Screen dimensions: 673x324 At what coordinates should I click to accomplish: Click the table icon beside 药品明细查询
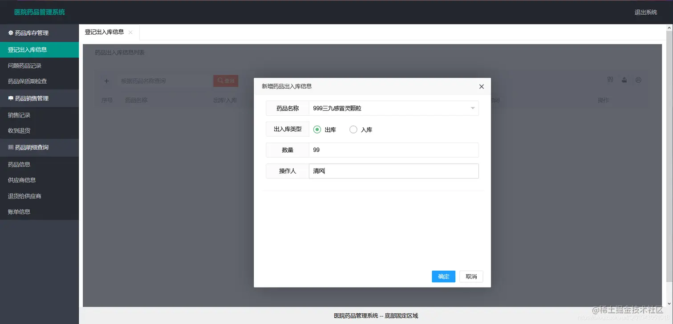pos(11,148)
